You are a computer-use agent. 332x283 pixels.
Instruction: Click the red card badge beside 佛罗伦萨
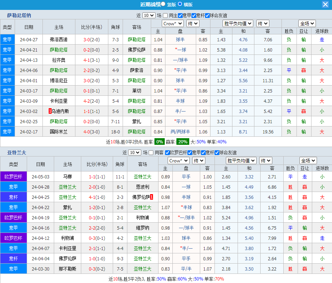pyautogui.click(x=152, y=197)
